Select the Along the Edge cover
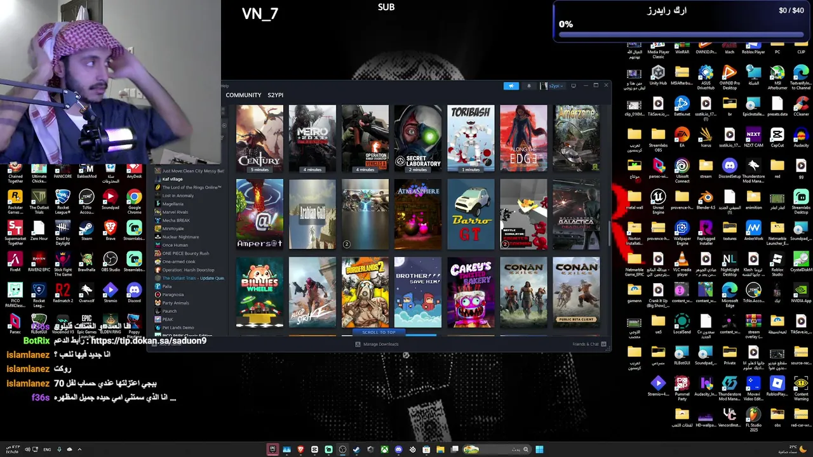813x457 pixels. pyautogui.click(x=523, y=138)
